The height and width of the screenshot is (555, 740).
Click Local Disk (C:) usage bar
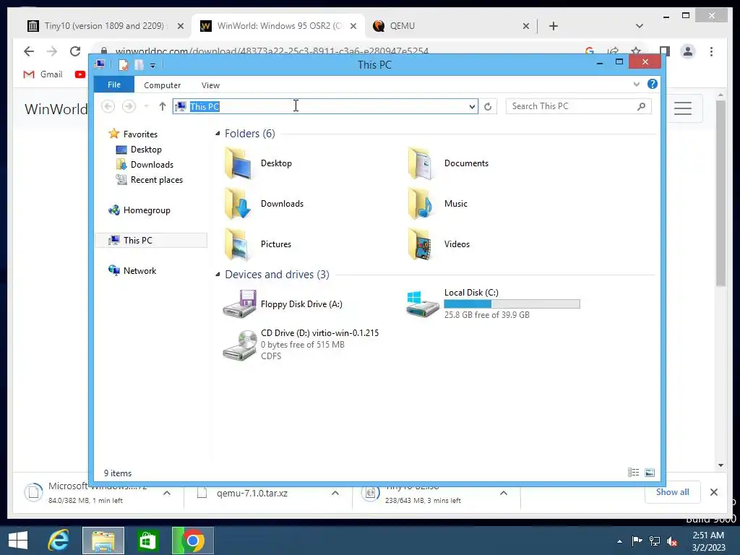pos(512,304)
